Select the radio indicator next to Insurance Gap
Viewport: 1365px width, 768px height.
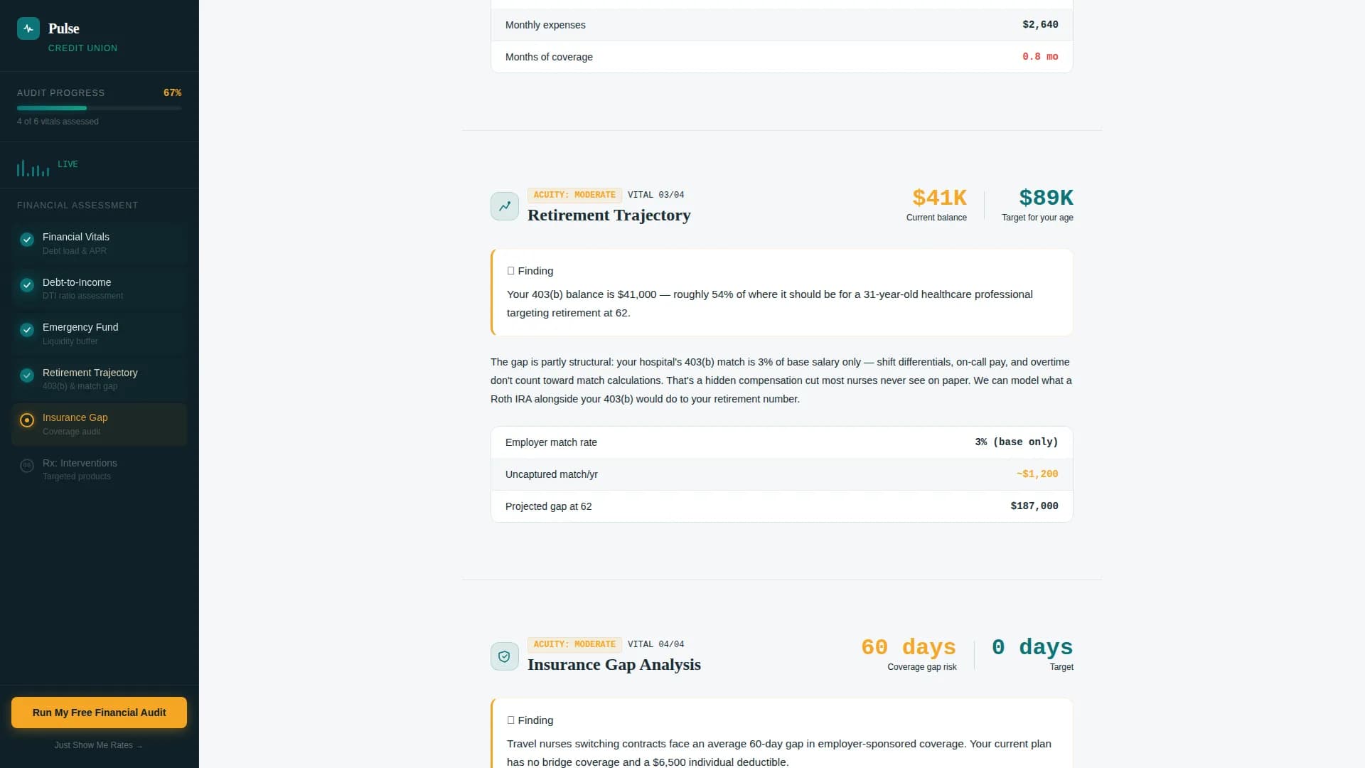26,420
